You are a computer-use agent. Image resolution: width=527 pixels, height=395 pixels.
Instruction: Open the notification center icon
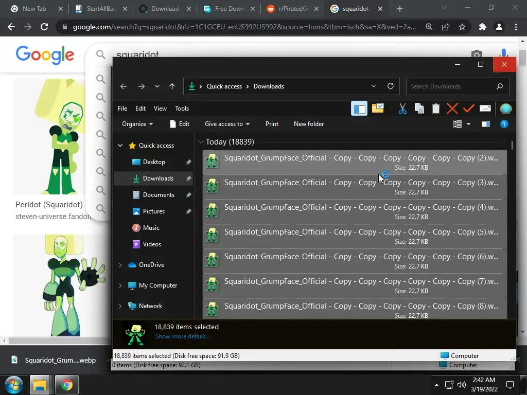(x=510, y=385)
